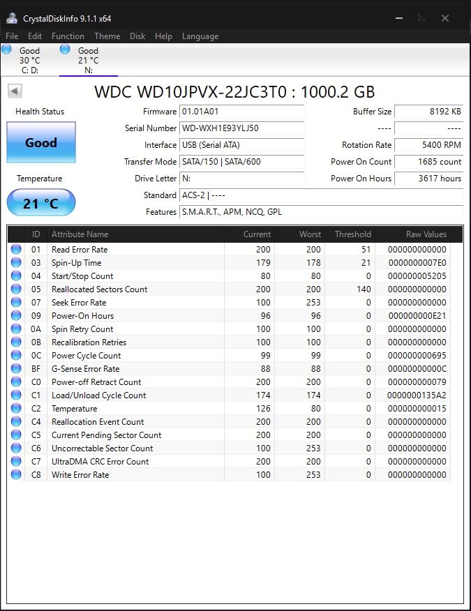Viewport: 471px width, 611px height.
Task: Click the Good health status button
Action: click(x=41, y=142)
